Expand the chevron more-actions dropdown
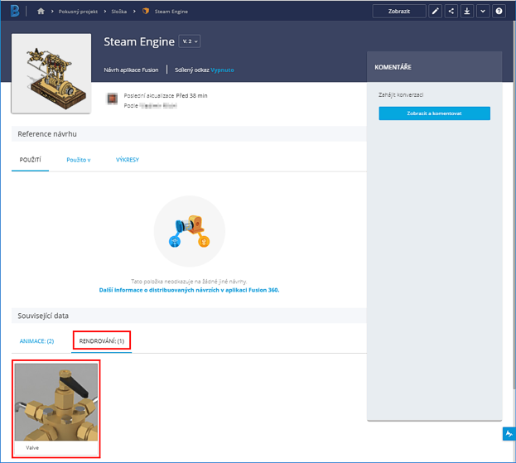The width and height of the screenshot is (516, 463). click(483, 12)
